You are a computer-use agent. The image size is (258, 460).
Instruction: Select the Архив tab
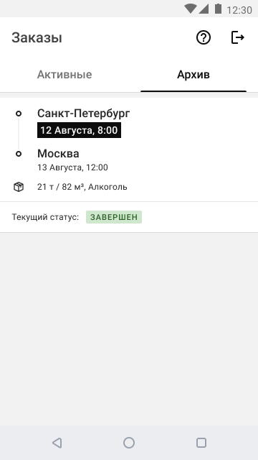point(193,75)
